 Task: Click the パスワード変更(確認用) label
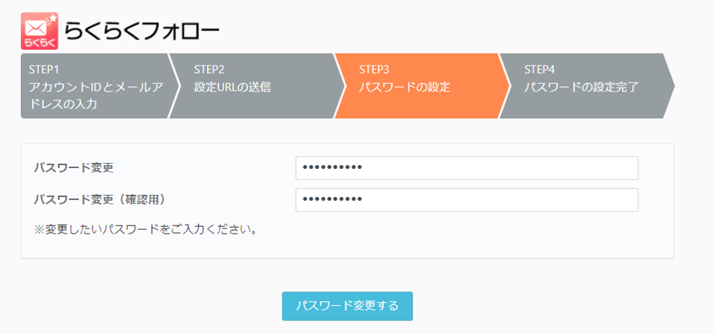[x=99, y=200]
